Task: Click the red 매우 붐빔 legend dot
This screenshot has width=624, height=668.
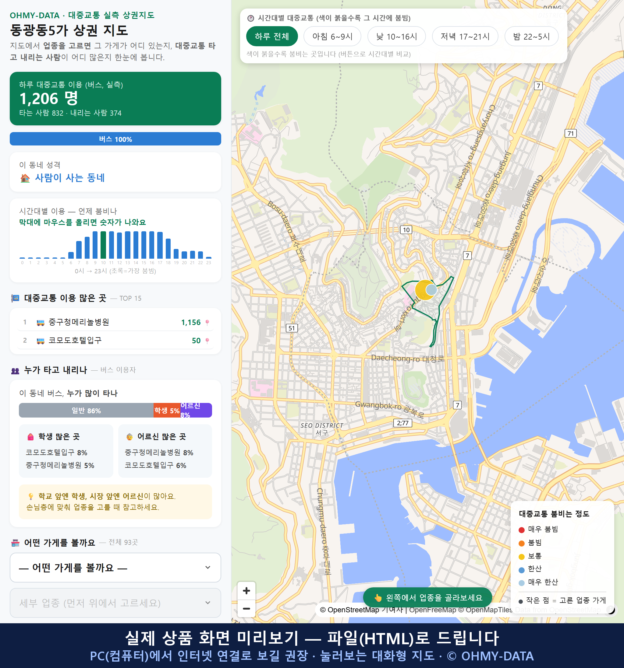Action: click(x=521, y=530)
